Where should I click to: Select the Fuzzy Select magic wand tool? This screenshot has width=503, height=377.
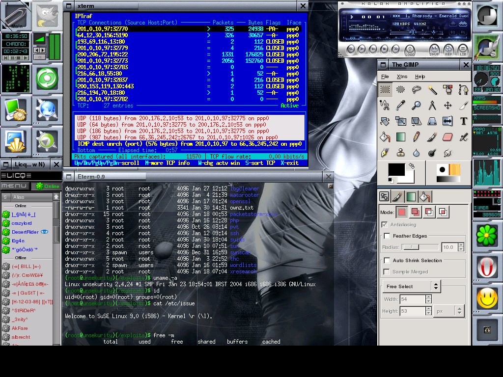click(432, 89)
